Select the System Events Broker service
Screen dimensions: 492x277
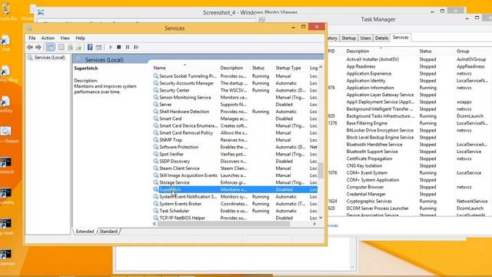(x=235, y=203)
